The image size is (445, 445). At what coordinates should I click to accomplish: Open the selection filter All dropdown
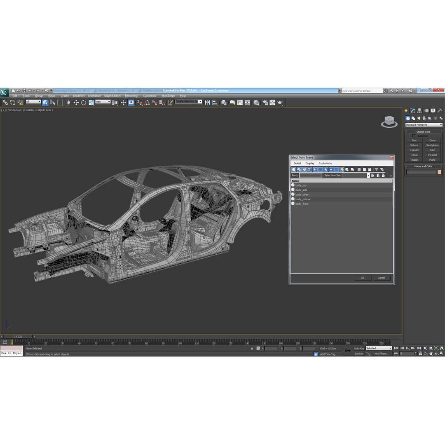tap(33, 102)
